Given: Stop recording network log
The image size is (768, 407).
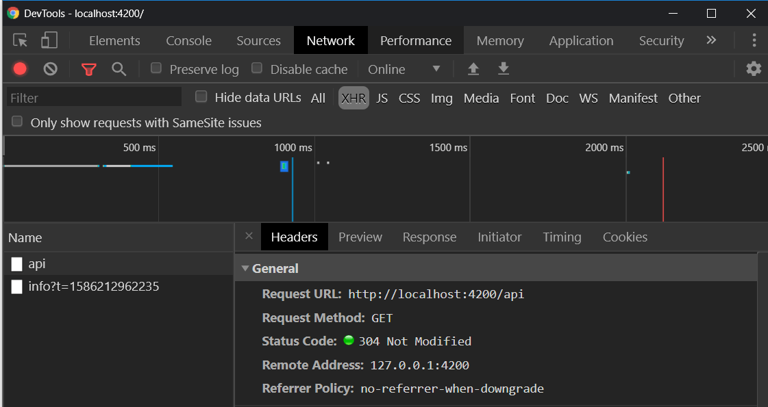Looking at the screenshot, I should coord(20,69).
